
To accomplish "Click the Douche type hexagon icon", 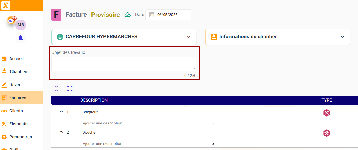I will 327,133.
